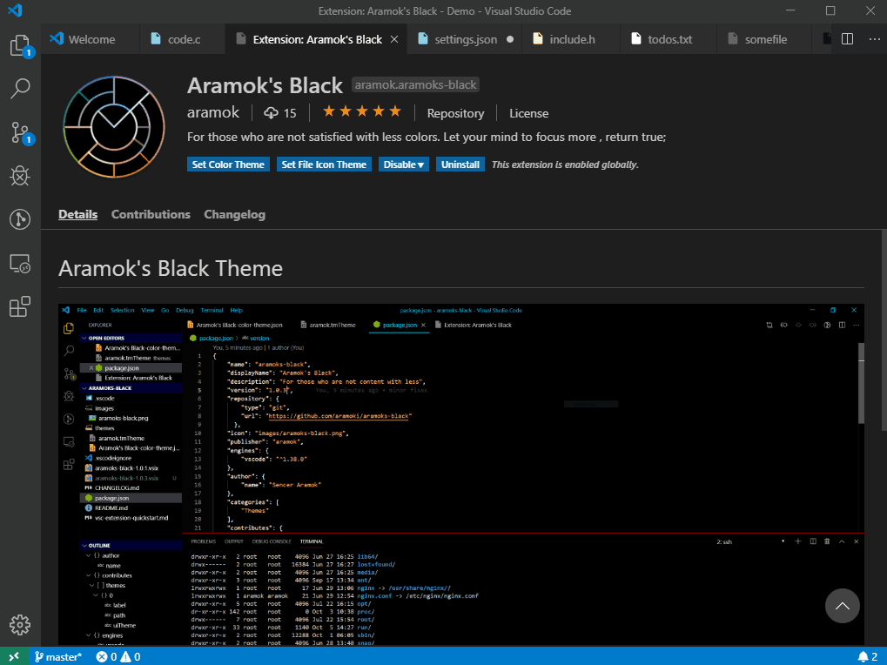The height and width of the screenshot is (665, 887).
Task: Open the Explorer view in activity bar
Action: [x=20, y=46]
